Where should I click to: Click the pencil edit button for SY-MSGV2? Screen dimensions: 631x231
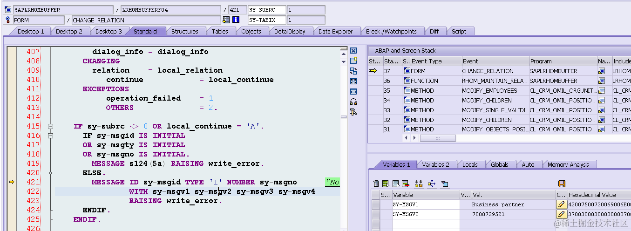pyautogui.click(x=561, y=214)
